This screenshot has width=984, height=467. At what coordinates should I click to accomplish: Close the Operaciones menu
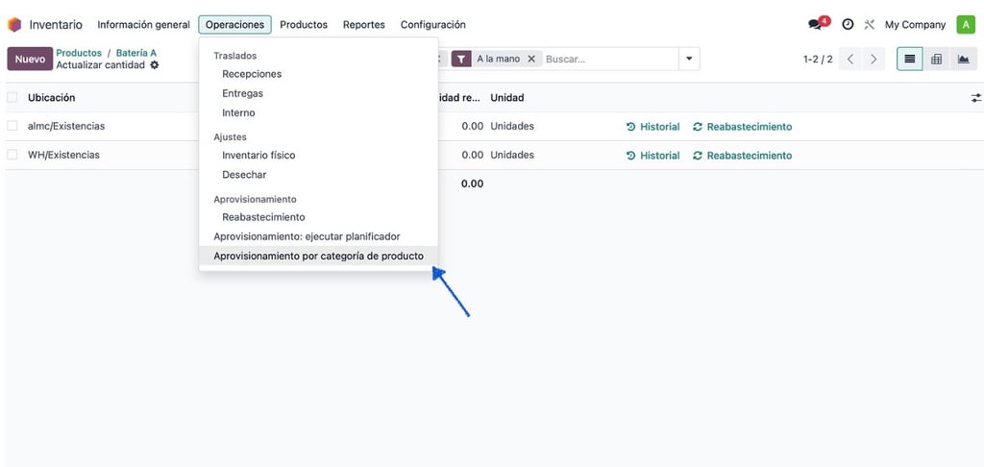[x=235, y=24]
